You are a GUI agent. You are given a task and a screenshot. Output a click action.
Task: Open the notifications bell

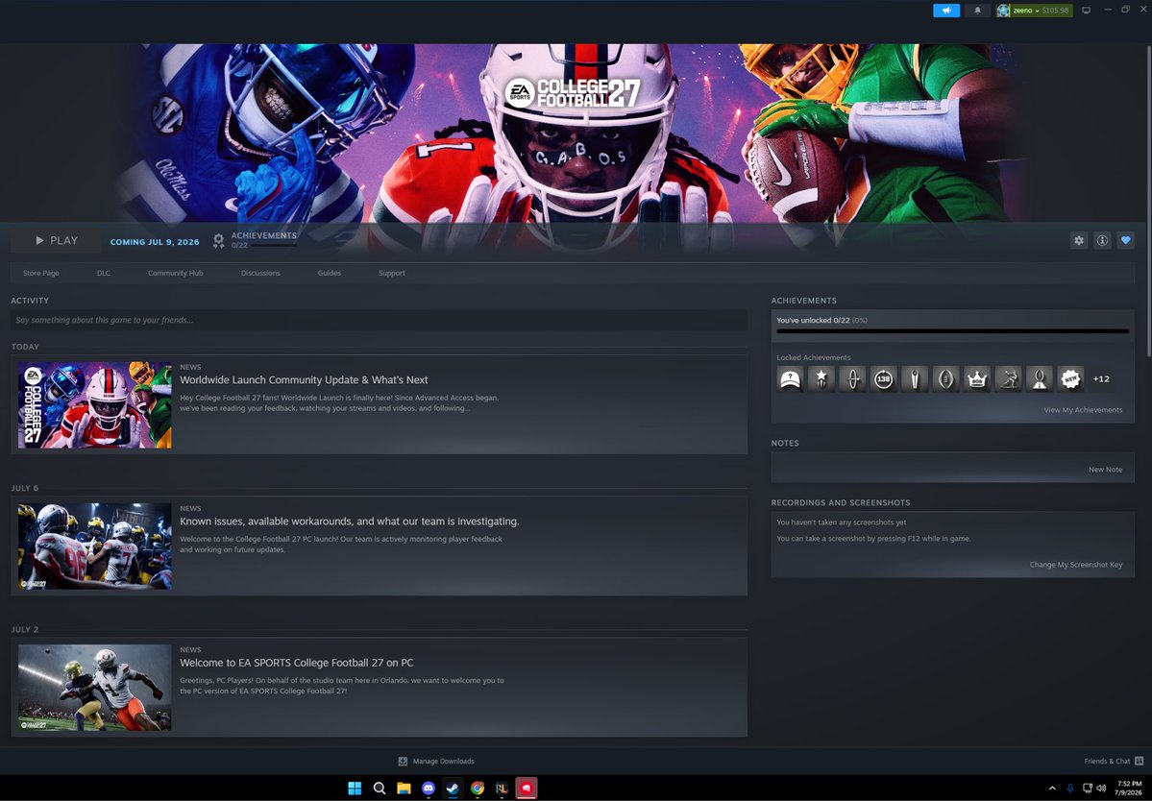(977, 11)
